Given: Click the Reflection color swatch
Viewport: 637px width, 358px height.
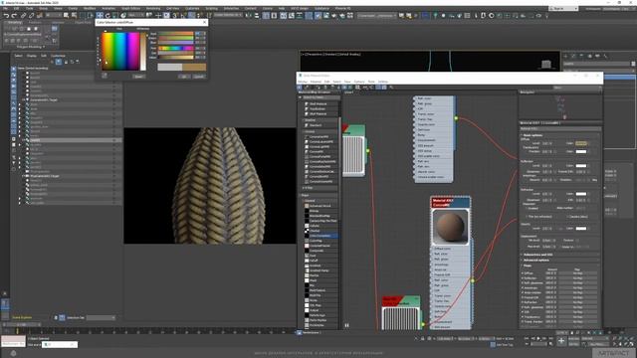Looking at the screenshot, I should pyautogui.click(x=581, y=166).
